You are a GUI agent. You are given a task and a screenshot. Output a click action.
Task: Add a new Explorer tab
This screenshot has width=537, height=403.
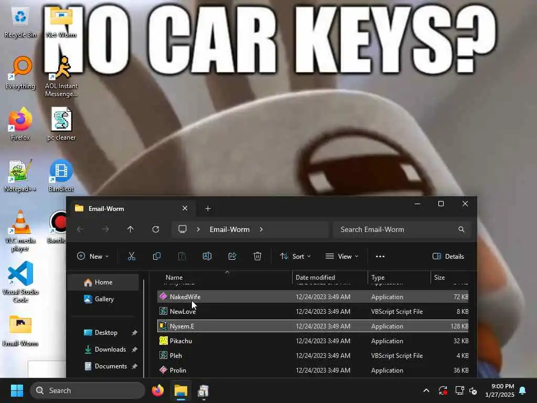coord(208,208)
